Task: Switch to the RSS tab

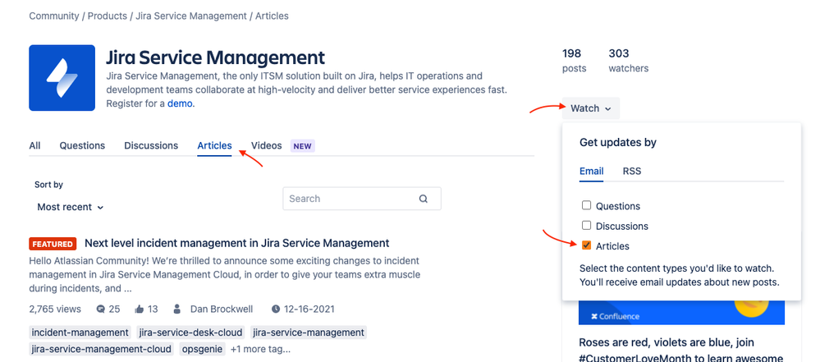Action: (632, 171)
